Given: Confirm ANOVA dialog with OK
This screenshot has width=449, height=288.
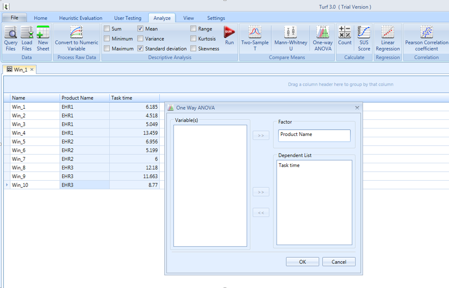Looking at the screenshot, I should [x=303, y=262].
